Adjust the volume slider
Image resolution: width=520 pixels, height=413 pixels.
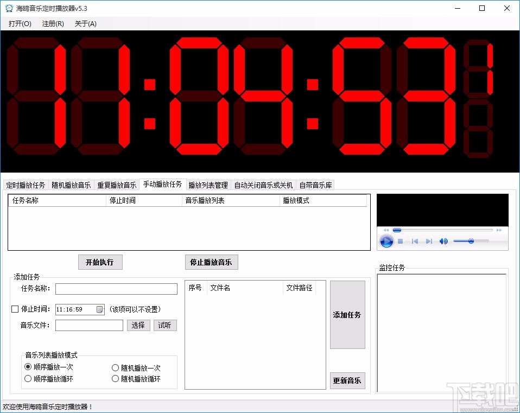tap(471, 242)
